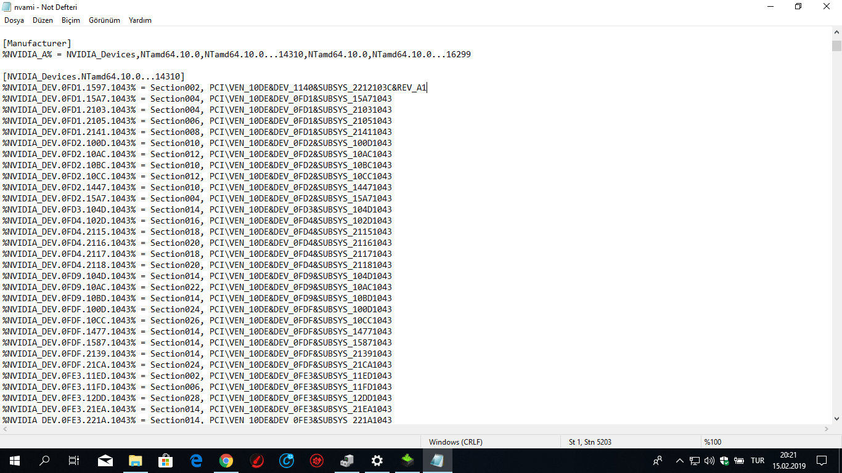Place cursor on the NVIDIA_DEV.0FD9.10BD.1043 line

197,298
